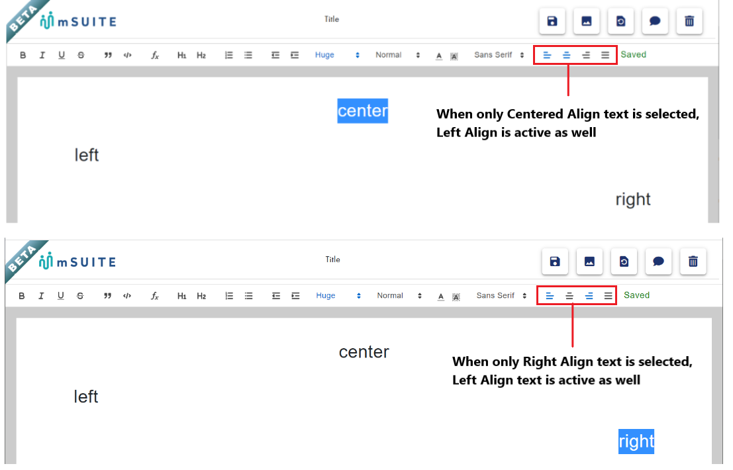
Task: Apply justify alignment
Action: pos(605,55)
